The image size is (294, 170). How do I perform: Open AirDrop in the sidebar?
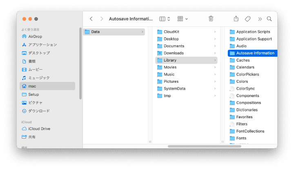pos(35,36)
